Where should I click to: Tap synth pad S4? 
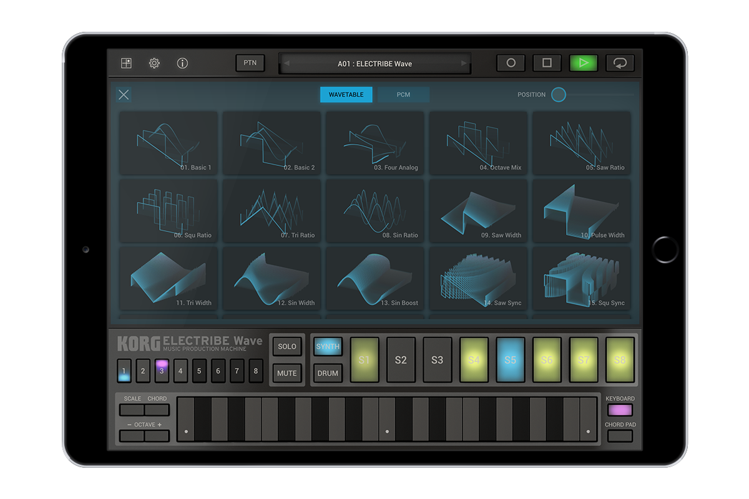[474, 360]
